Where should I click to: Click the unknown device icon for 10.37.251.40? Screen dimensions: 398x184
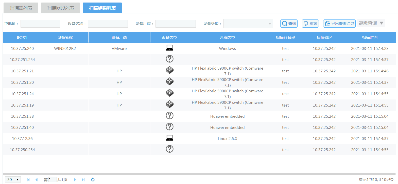click(x=169, y=127)
